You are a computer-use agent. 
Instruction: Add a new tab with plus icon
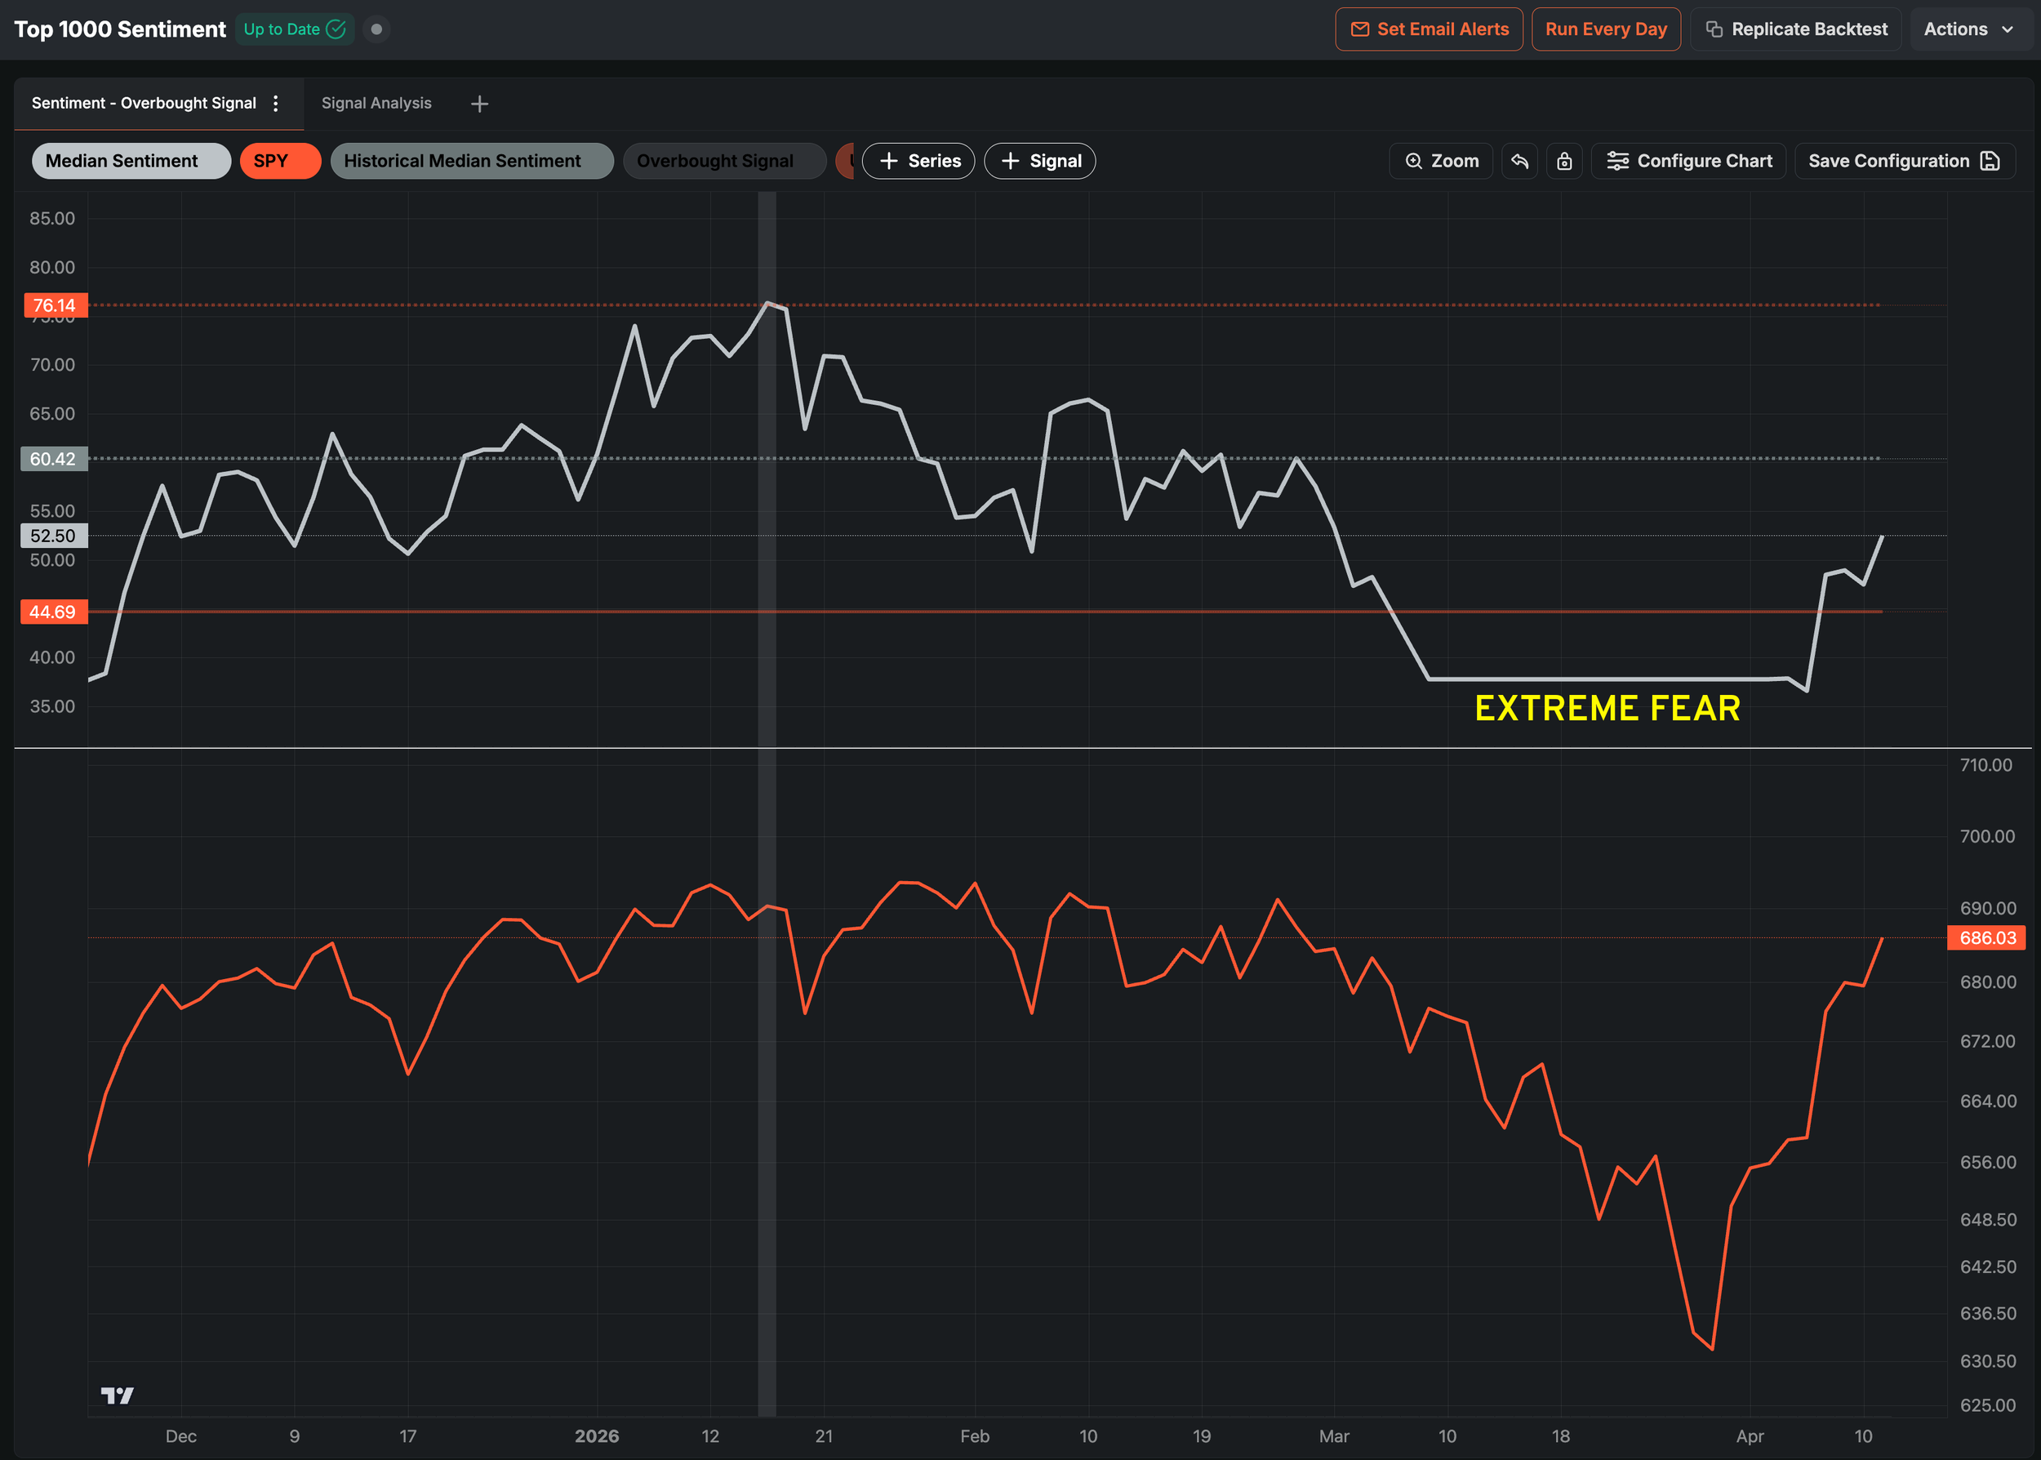pyautogui.click(x=479, y=105)
